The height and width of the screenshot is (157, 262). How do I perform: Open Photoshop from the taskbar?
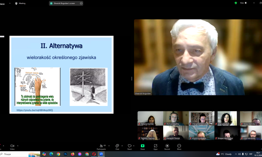(x=65, y=154)
